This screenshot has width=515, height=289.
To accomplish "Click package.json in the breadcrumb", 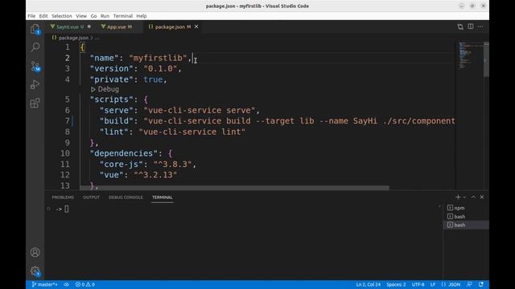I will coord(73,38).
